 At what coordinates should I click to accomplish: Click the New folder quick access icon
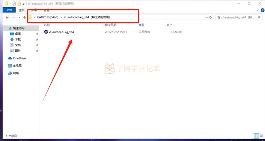(x=19, y=3)
